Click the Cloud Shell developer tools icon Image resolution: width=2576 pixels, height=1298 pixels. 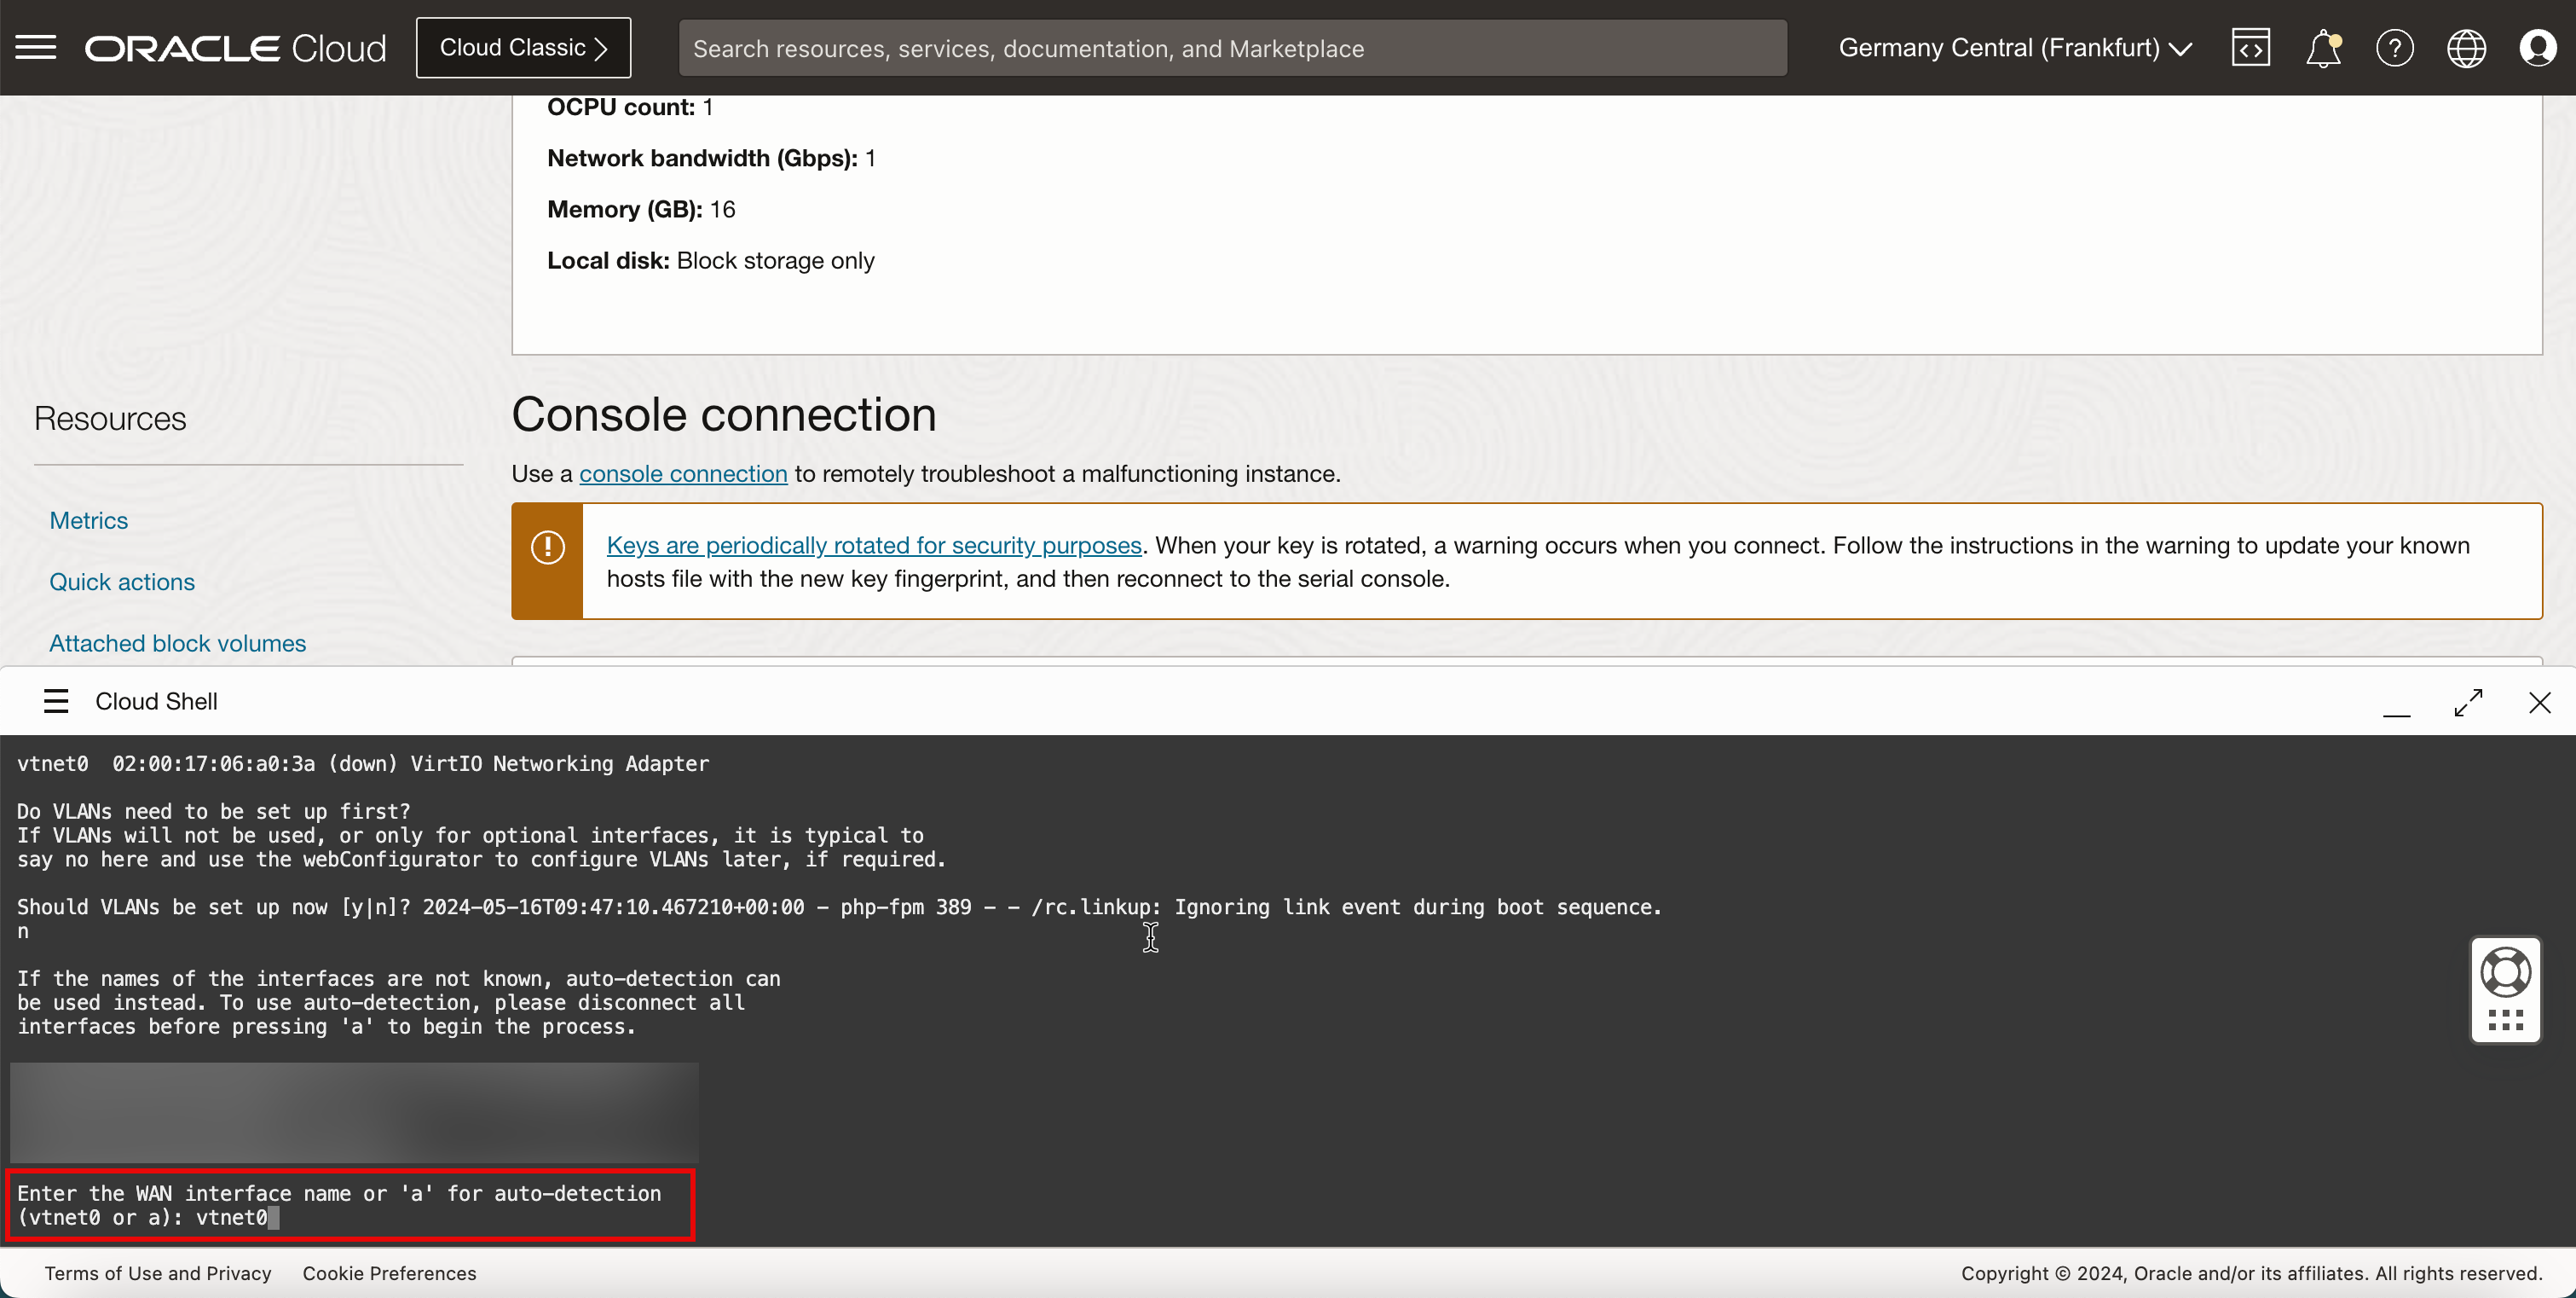(2250, 48)
